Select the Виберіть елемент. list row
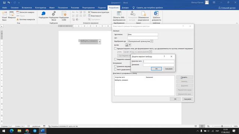Viewport: 239px width, 134px height. coord(145,80)
